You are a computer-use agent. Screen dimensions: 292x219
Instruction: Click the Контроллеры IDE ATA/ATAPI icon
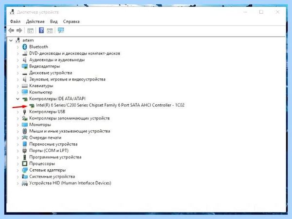click(25, 99)
